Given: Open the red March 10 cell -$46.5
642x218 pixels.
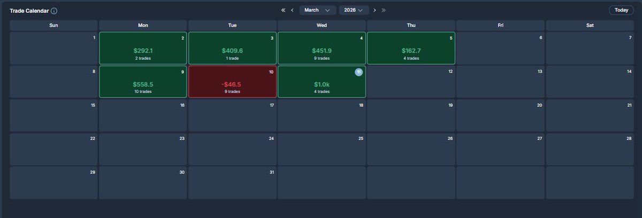Looking at the screenshot, I should (232, 82).
